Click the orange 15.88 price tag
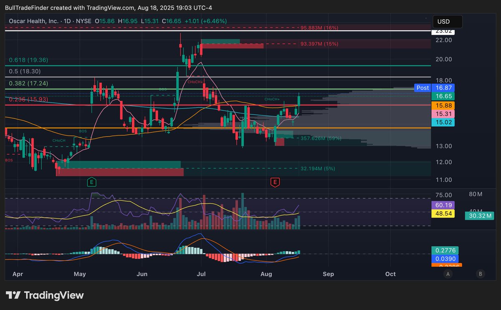The image size is (501, 310). click(443, 105)
